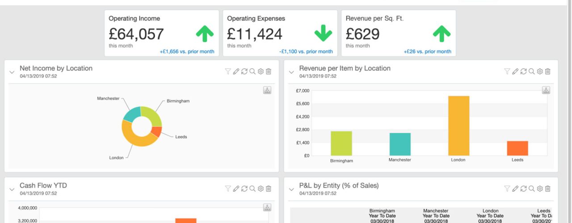572x223 pixels.
Task: Open settings gear for Cash Flow YTD
Action: coord(261,189)
